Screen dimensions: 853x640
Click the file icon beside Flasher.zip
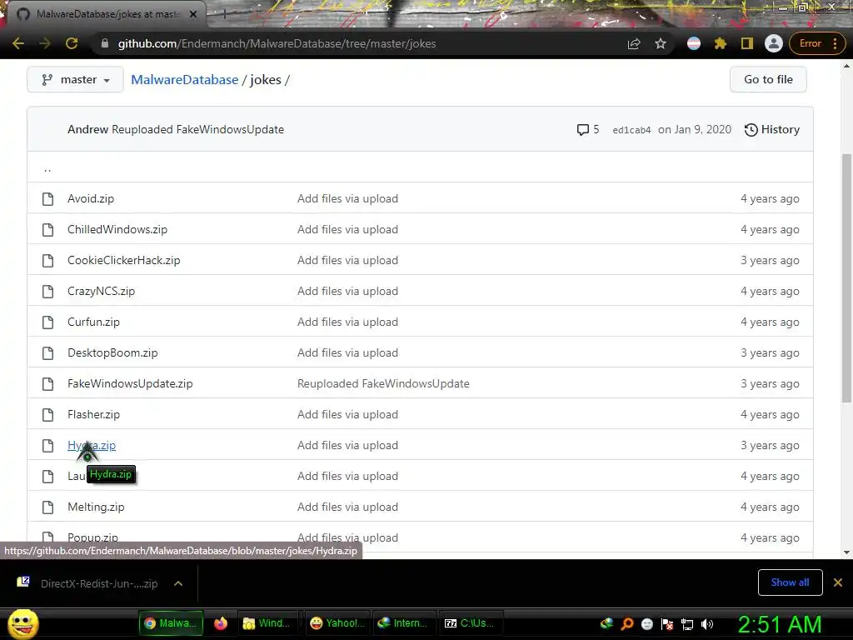coord(47,415)
